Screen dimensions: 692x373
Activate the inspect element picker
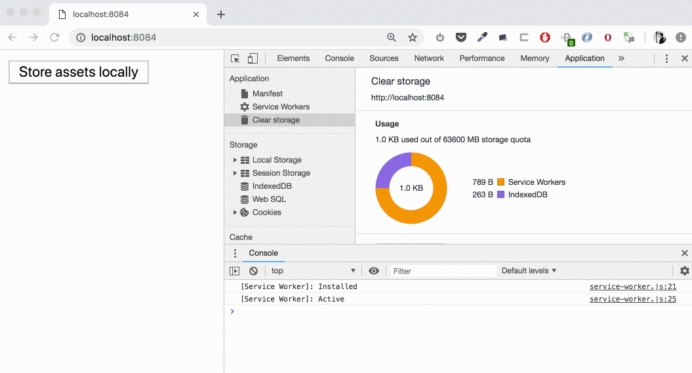pos(235,58)
